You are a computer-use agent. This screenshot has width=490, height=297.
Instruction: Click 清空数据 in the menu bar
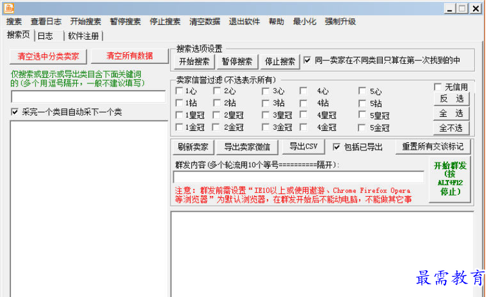205,21
